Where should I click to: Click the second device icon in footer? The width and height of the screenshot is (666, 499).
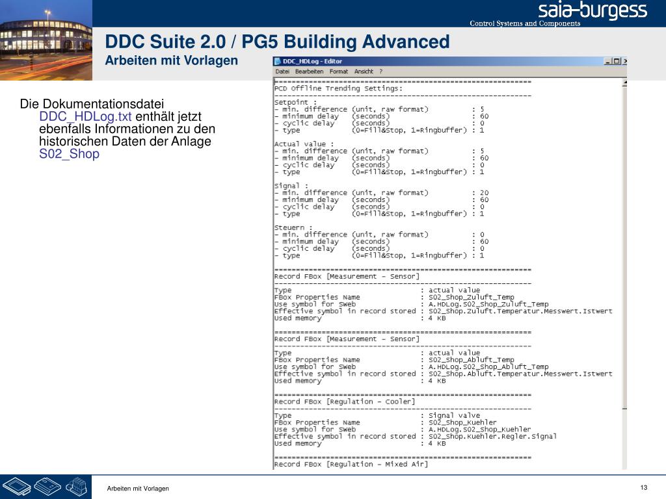pyautogui.click(x=47, y=486)
